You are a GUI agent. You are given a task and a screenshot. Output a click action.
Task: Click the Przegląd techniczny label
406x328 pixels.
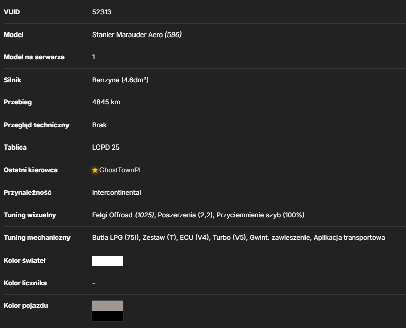[36, 125]
